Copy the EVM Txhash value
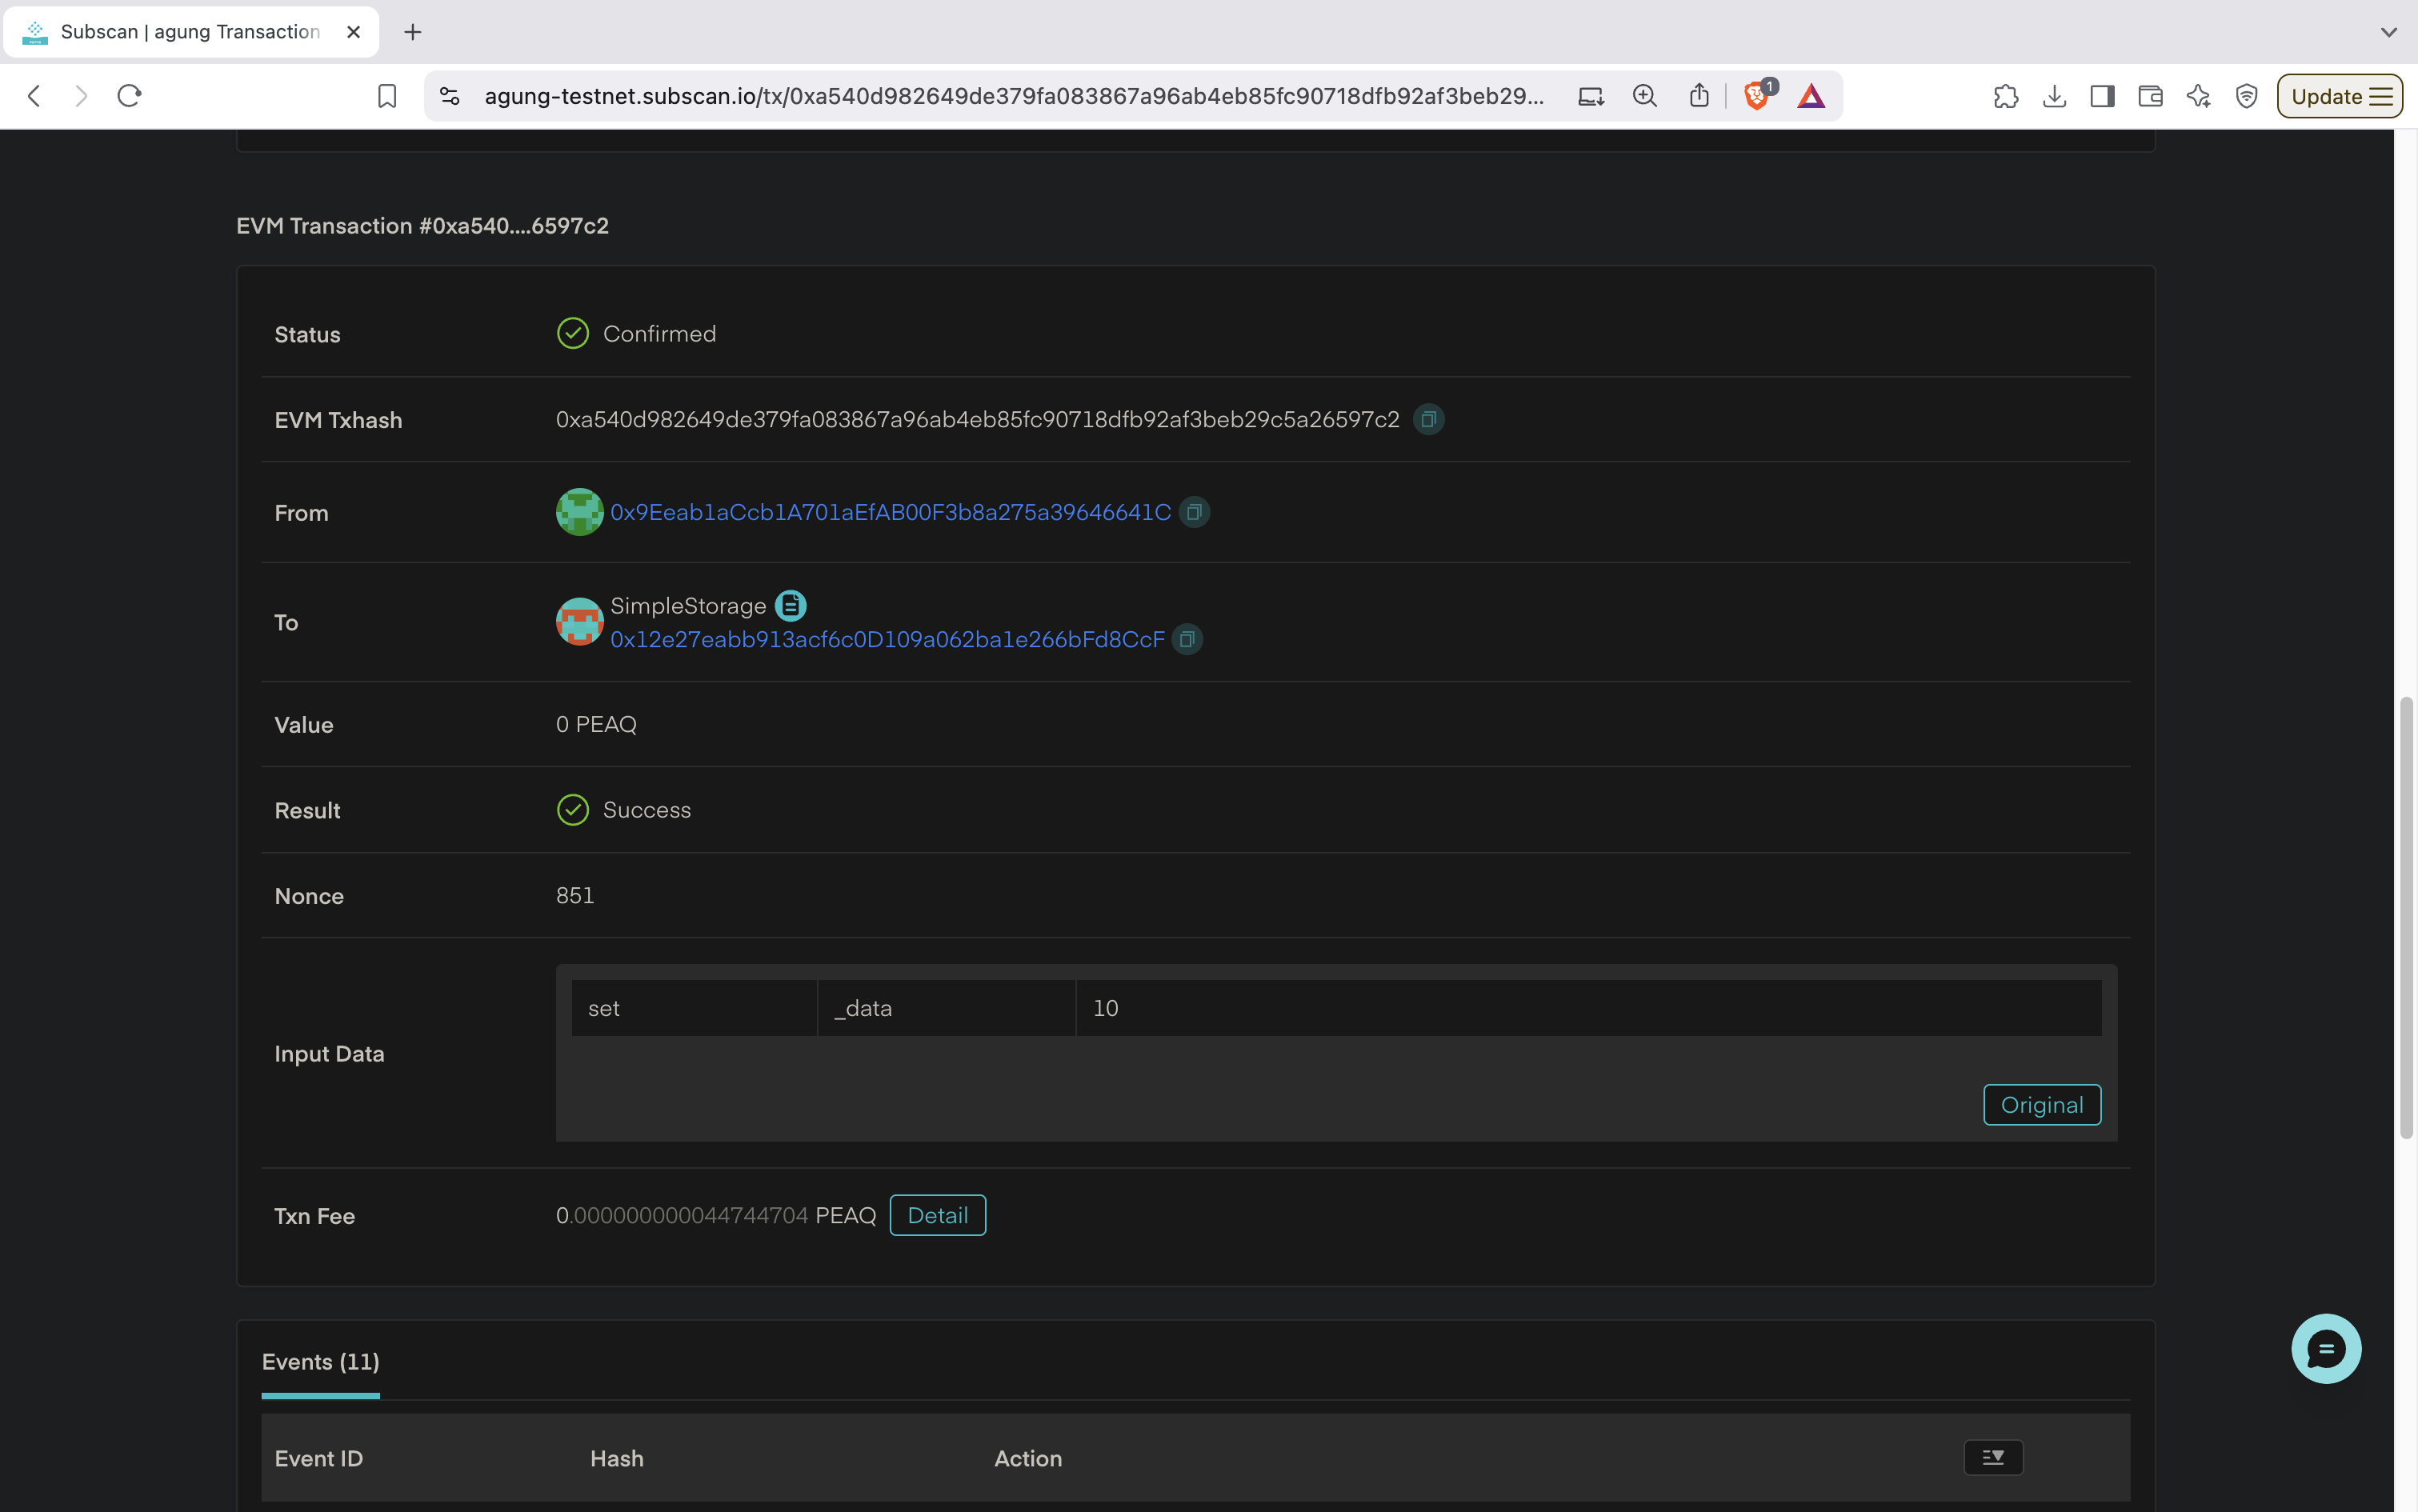 [x=1428, y=420]
